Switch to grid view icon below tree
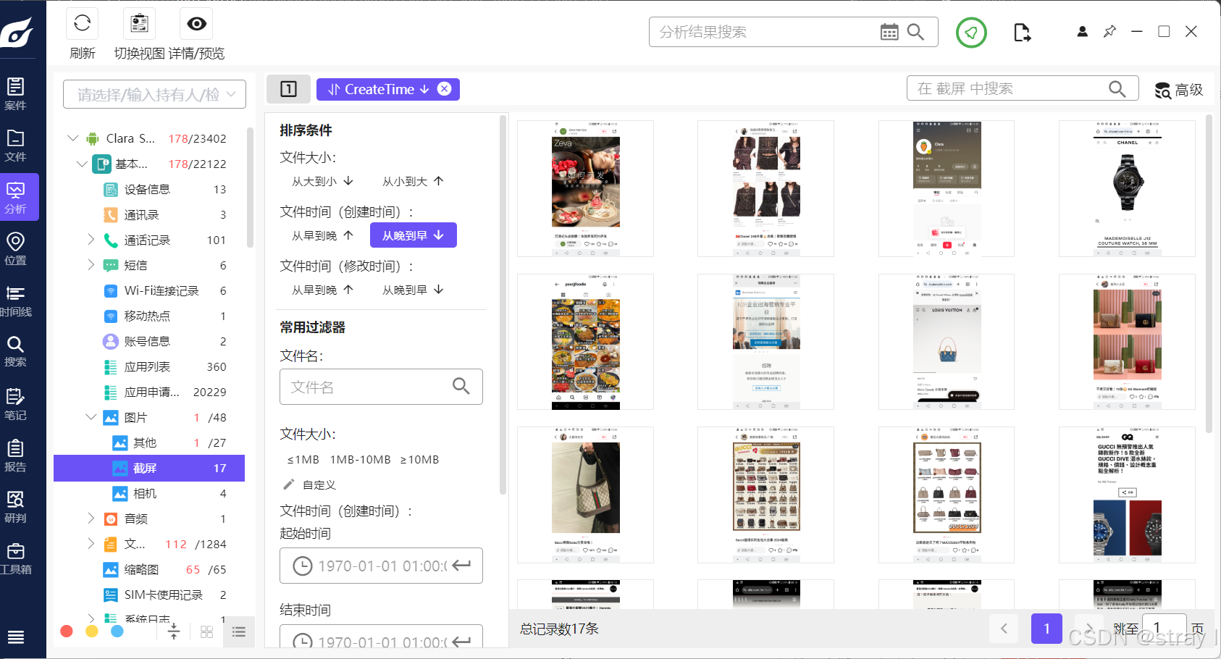 [206, 631]
